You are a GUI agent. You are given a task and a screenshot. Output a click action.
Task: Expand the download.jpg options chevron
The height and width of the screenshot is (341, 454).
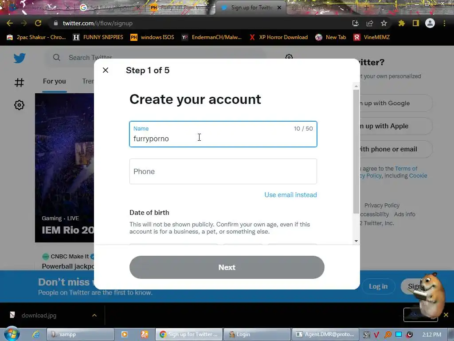[x=94, y=315]
